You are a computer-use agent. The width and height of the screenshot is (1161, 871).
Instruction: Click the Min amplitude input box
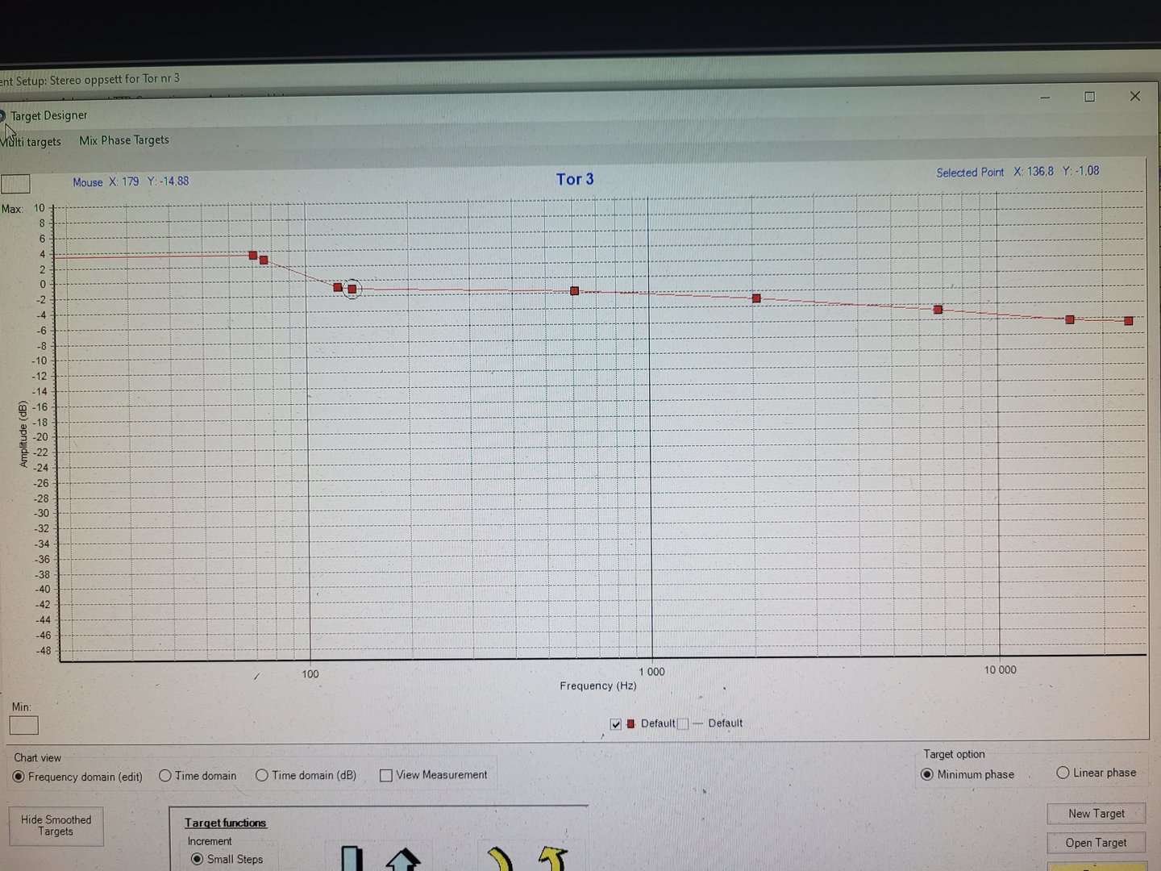23,725
